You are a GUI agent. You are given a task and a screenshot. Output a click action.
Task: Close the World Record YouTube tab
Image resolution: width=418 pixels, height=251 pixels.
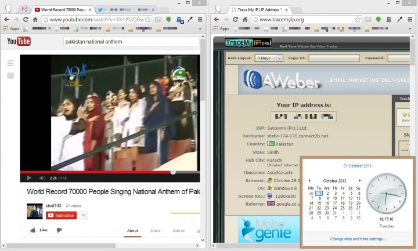click(90, 10)
